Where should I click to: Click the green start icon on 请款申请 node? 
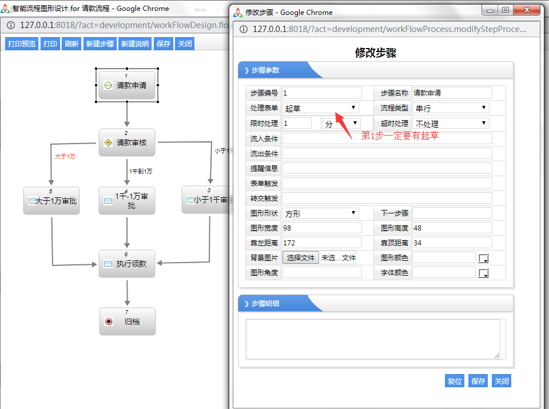[x=108, y=86]
